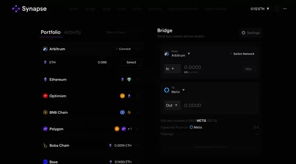Viewport: 296px width, 164px height.
Task: Open the From Arbitrum chain dropdown
Action: click(189, 54)
